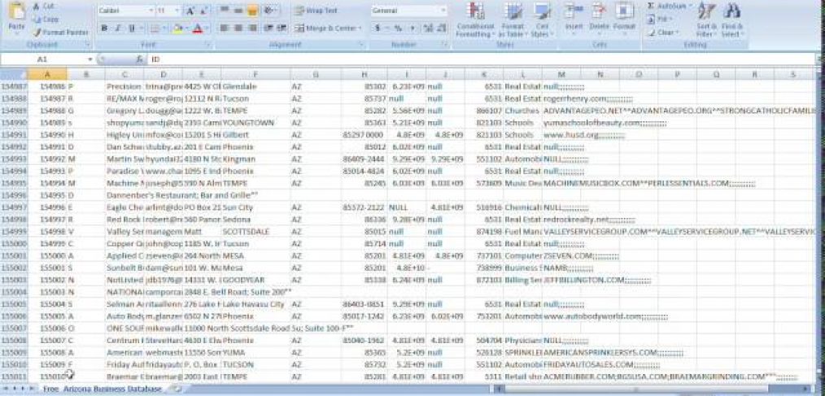Click the cell containing GOODYEAR
The height and width of the screenshot is (396, 825).
coord(255,280)
